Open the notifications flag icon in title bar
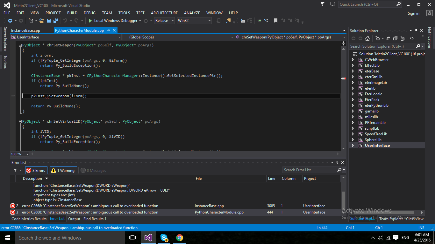The height and width of the screenshot is (244, 435). coord(323,4)
